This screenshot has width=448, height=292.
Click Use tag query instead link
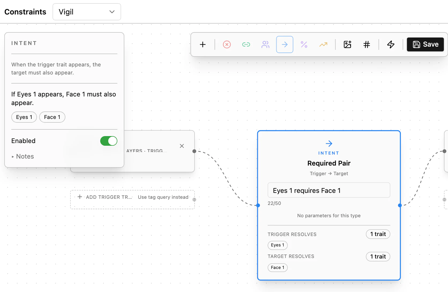pos(163,197)
